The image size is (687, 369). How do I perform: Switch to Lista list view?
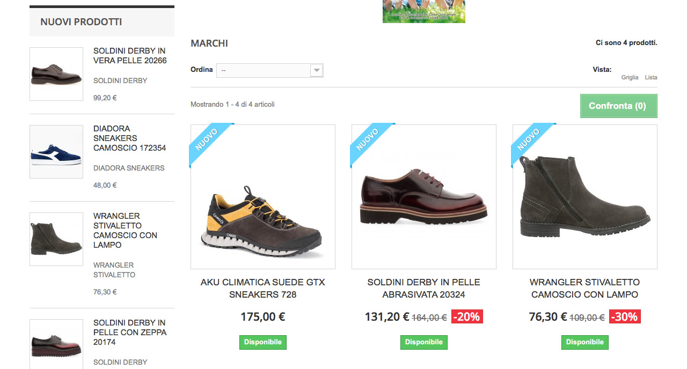[651, 77]
